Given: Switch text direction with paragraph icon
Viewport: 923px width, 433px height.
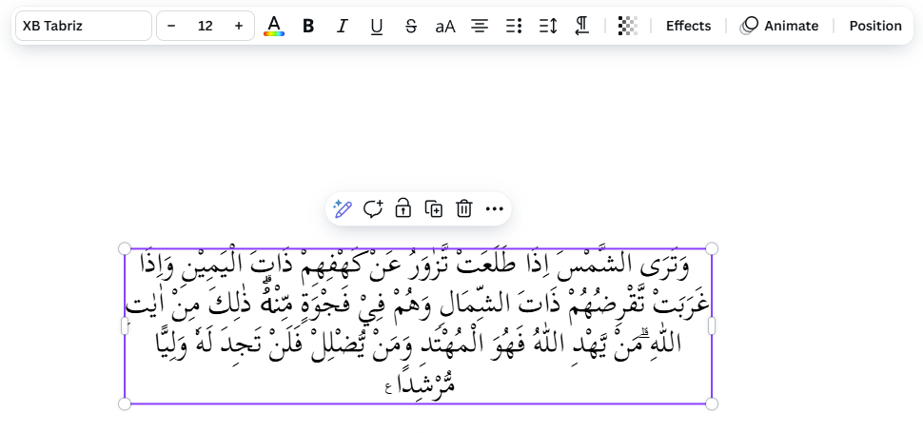Looking at the screenshot, I should 582,26.
